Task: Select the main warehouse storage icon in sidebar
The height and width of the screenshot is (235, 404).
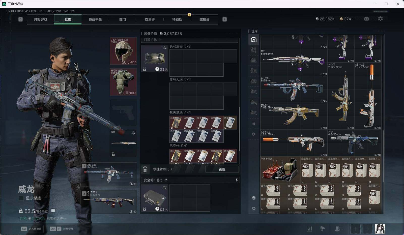Action: [254, 40]
